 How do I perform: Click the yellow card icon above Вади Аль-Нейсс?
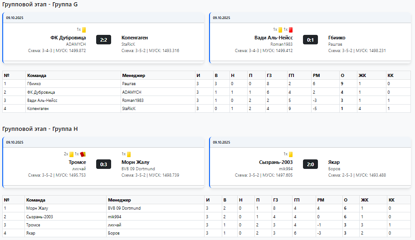[280, 30]
